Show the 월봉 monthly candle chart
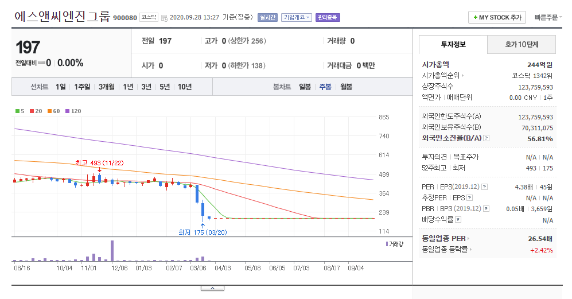Screen dimensions: 572x299 [346, 87]
